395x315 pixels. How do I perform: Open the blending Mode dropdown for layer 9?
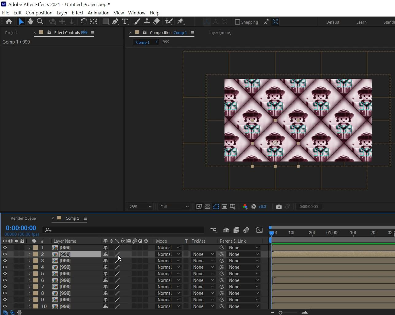(x=168, y=300)
